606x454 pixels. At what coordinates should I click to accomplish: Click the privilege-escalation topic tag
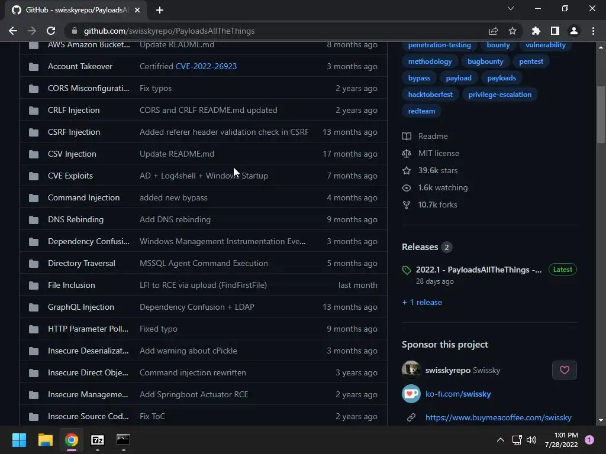(499, 95)
